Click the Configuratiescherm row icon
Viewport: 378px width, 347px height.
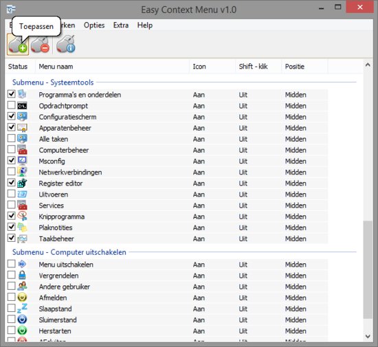22,117
